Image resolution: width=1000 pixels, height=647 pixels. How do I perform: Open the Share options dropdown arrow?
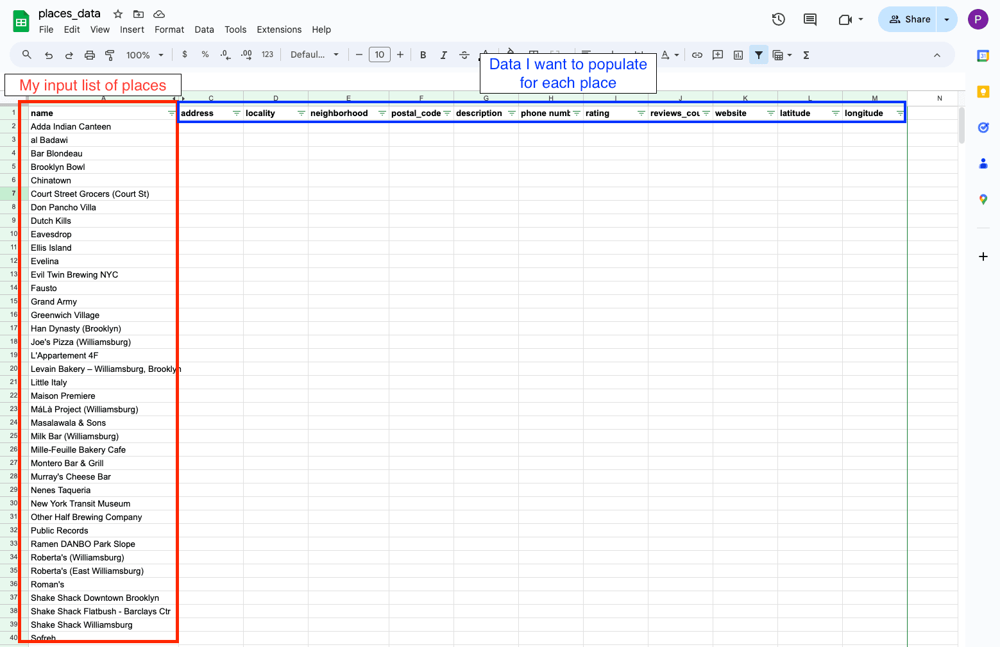[x=947, y=19]
